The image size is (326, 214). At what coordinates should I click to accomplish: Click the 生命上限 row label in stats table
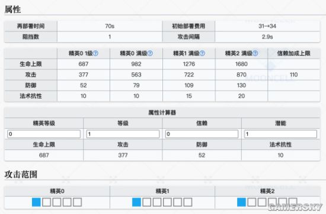(x=31, y=64)
